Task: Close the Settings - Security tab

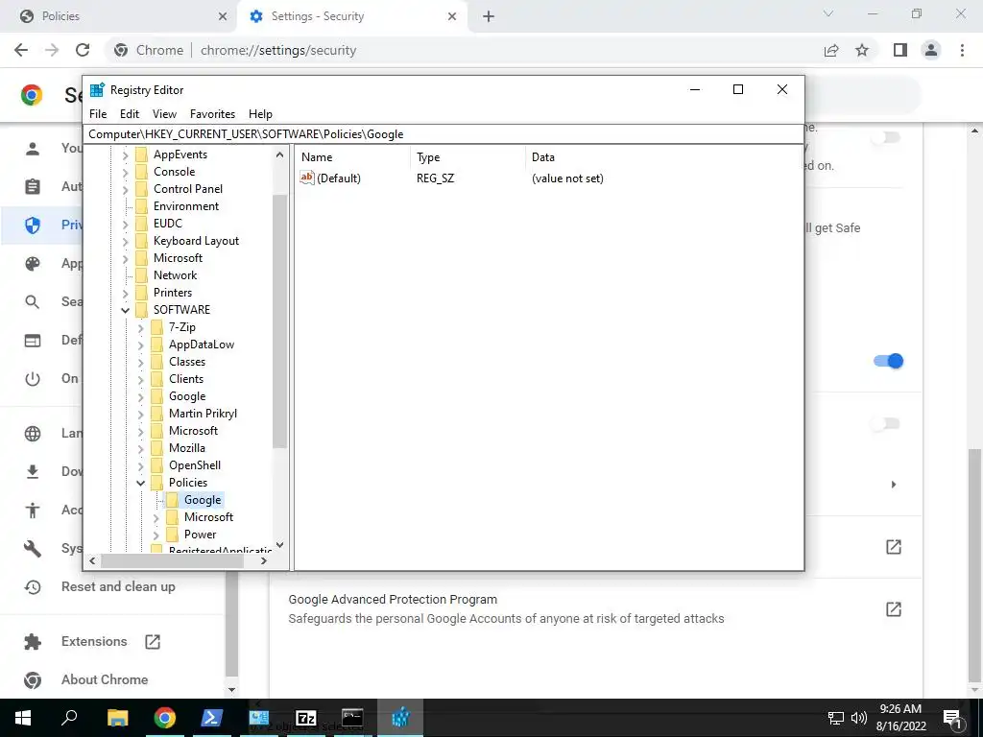Action: [x=452, y=16]
